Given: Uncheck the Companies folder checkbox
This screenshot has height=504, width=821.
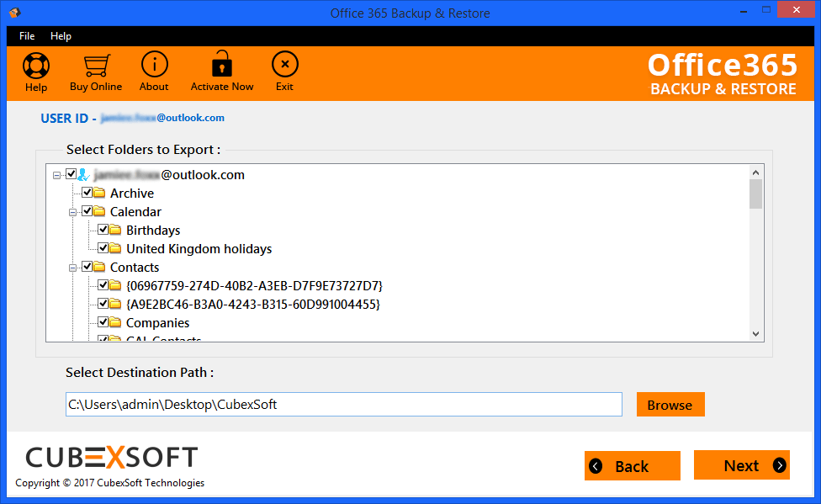Looking at the screenshot, I should tap(103, 323).
